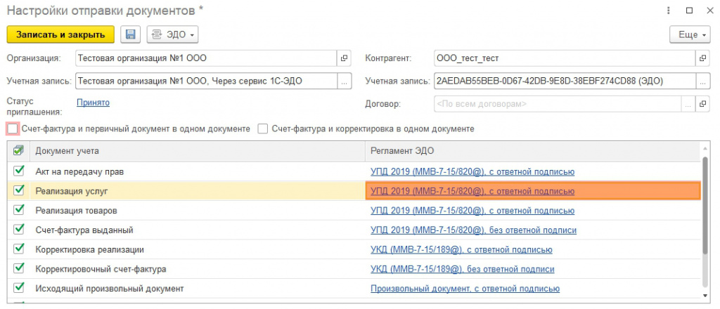This screenshot has height=309, width=720.
Task: Click the save (floppy disk) icon
Action: coord(131,34)
